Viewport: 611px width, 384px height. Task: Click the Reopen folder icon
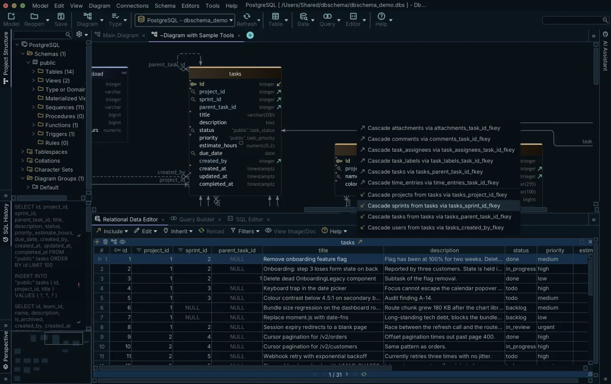[x=34, y=17]
